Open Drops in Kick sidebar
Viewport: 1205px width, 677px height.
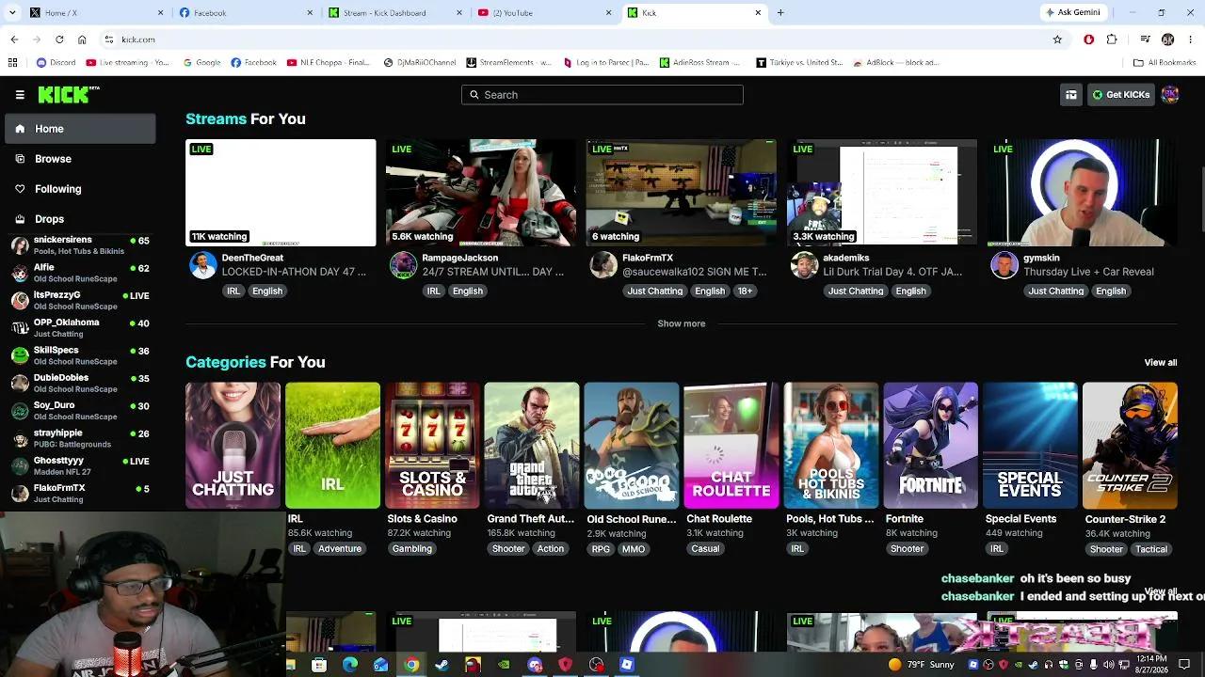pos(80,219)
